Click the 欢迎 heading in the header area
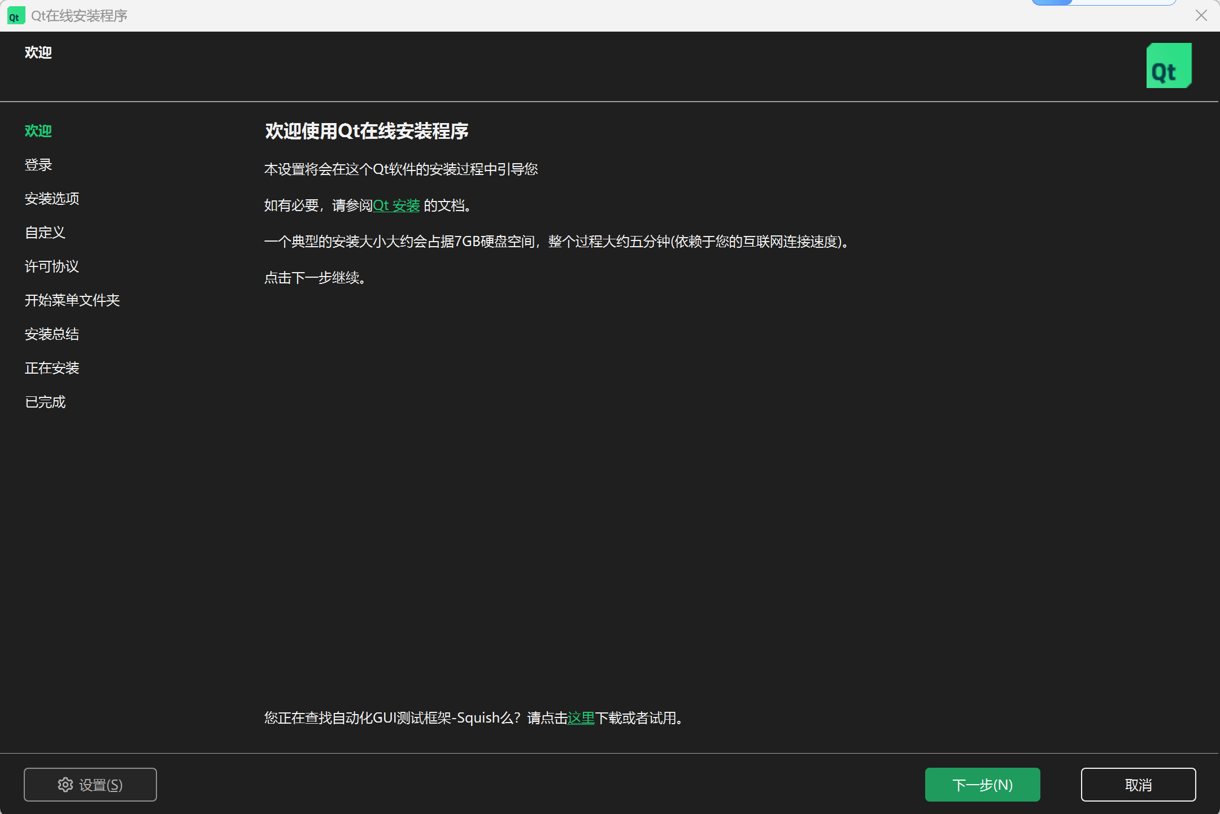Image resolution: width=1220 pixels, height=814 pixels. (38, 52)
